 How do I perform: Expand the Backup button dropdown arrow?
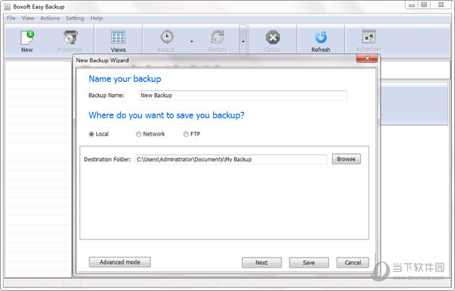[x=192, y=42]
